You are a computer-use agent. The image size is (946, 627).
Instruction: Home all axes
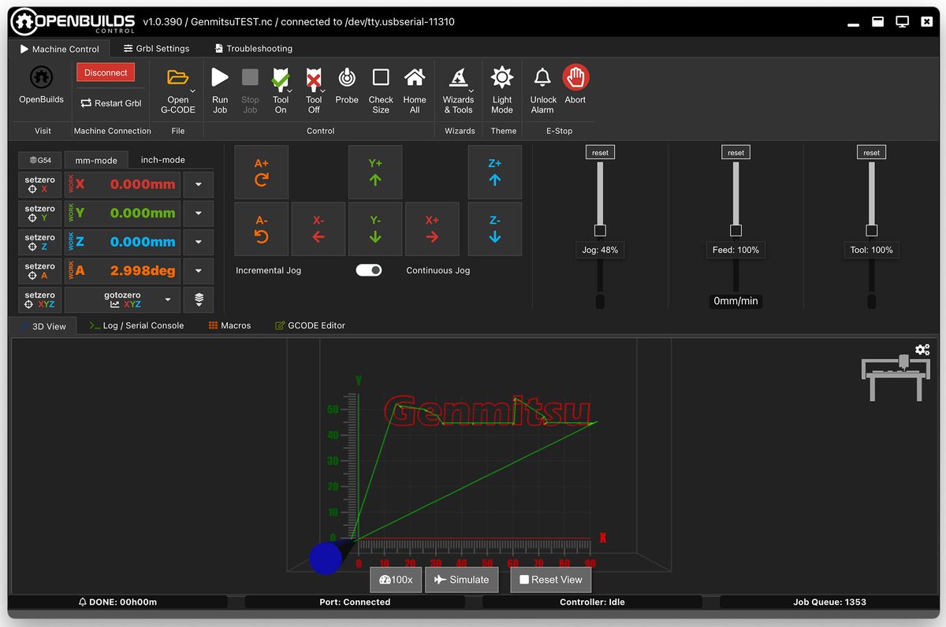[415, 77]
